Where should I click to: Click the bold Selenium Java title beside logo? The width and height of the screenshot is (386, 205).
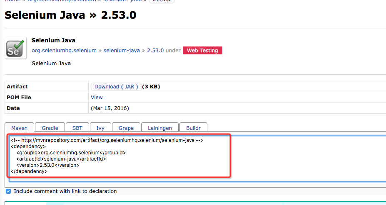(x=53, y=40)
